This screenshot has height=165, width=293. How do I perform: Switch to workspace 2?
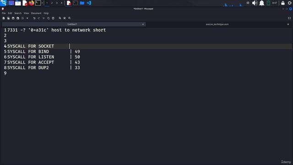click(52, 3)
